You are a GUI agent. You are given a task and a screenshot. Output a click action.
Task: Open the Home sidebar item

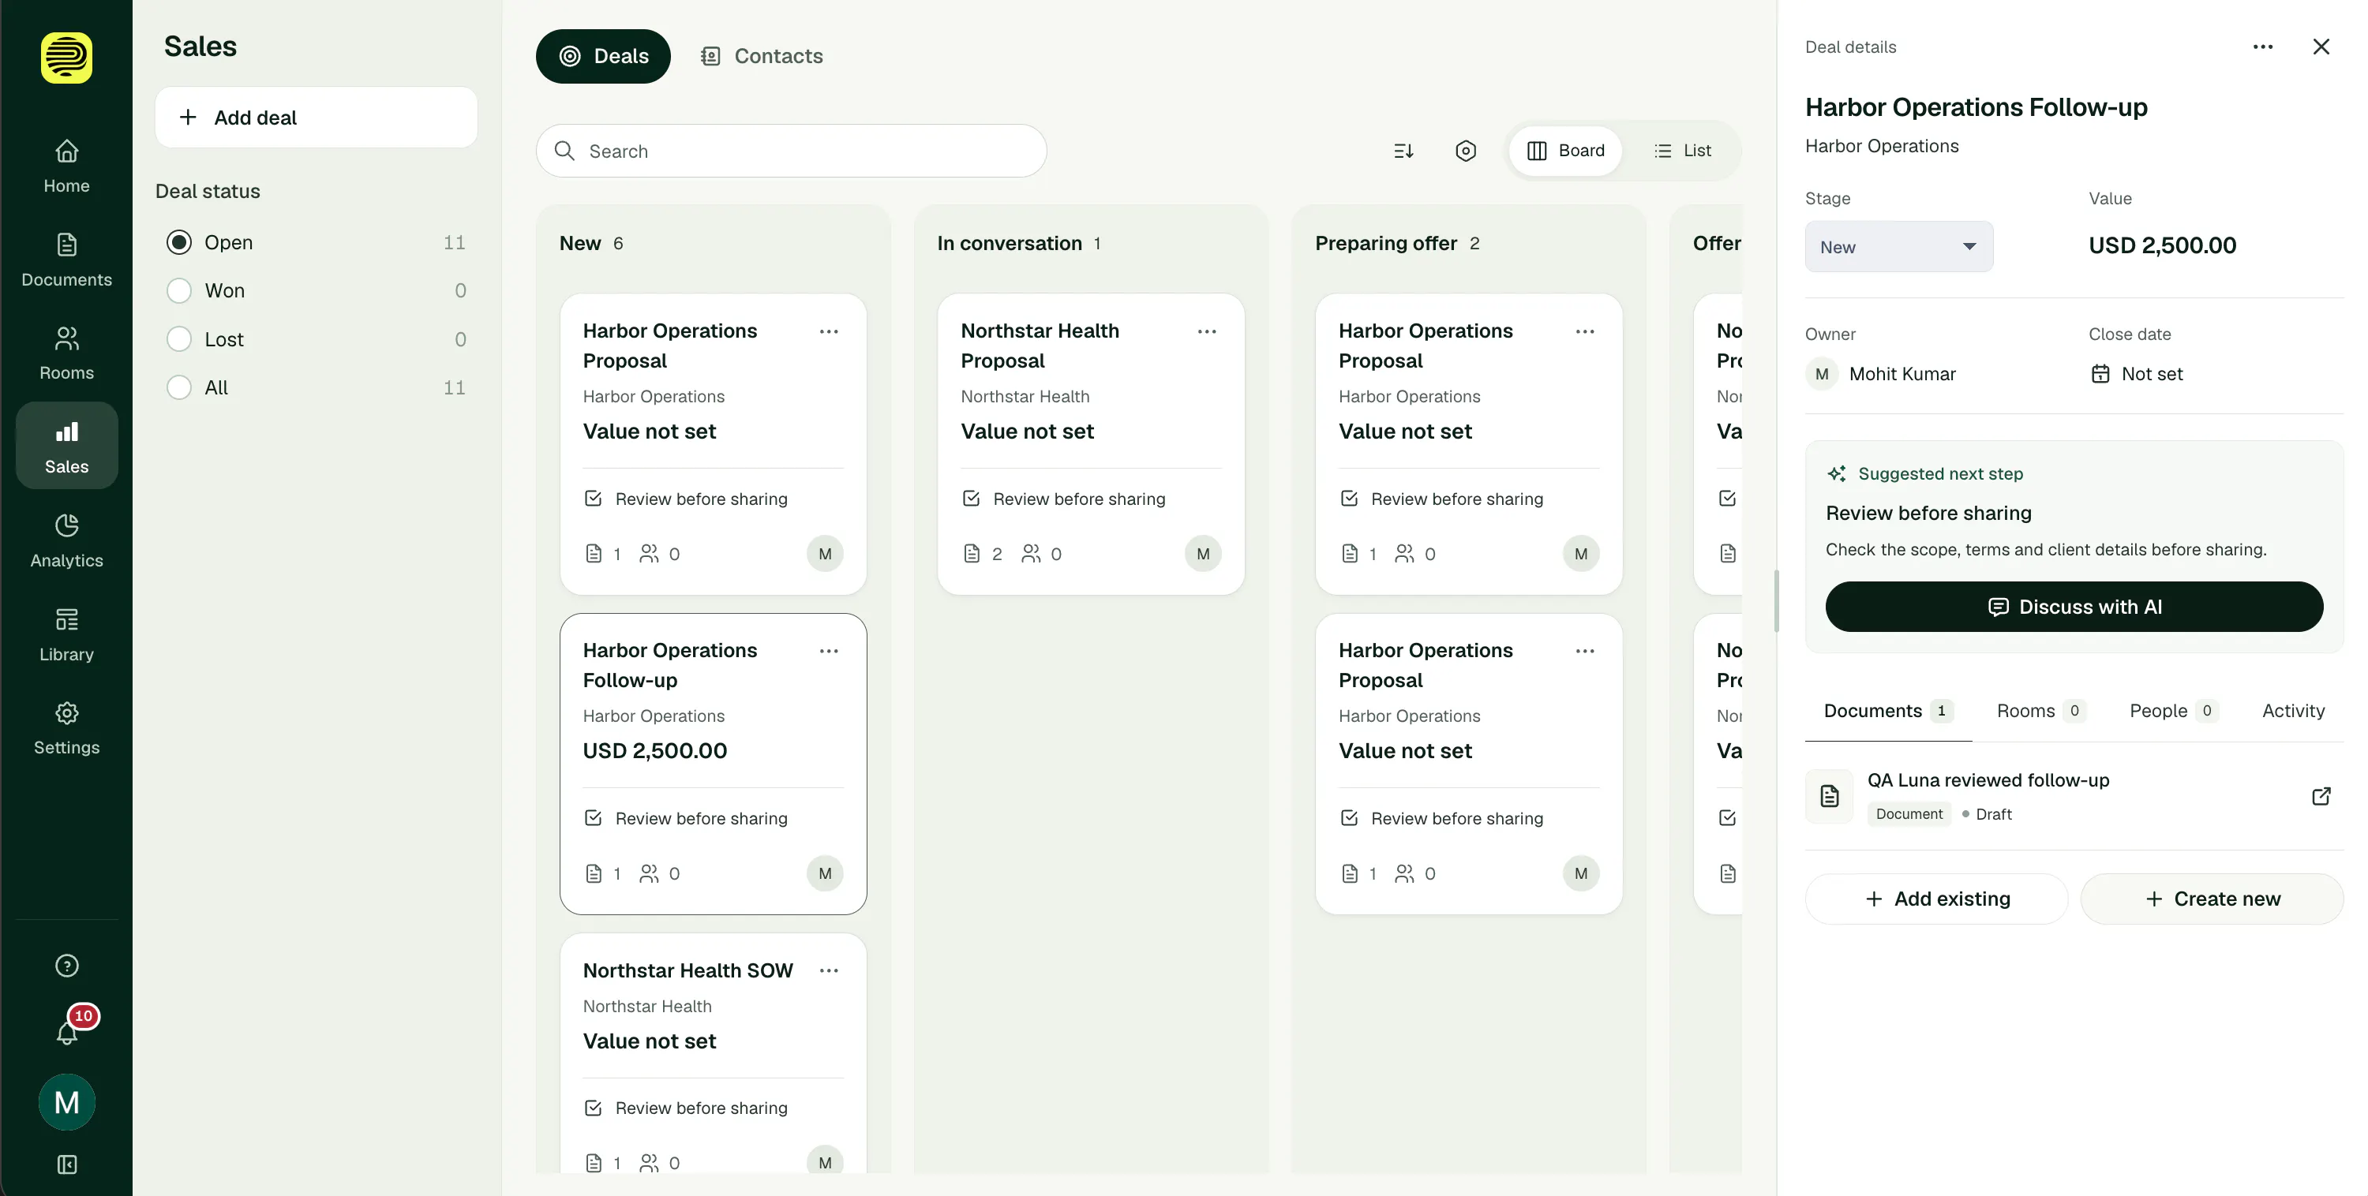tap(66, 166)
